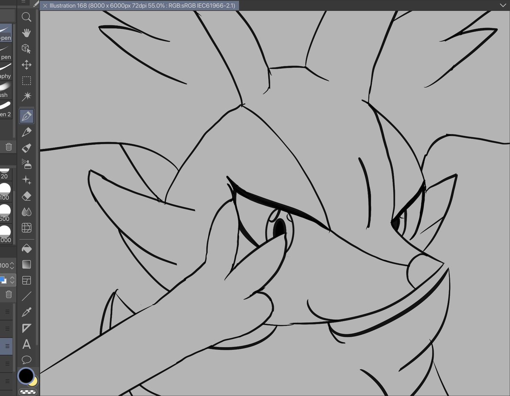Select the Illustration 168 document tab
Screen dimensions: 510x396
[139, 6]
